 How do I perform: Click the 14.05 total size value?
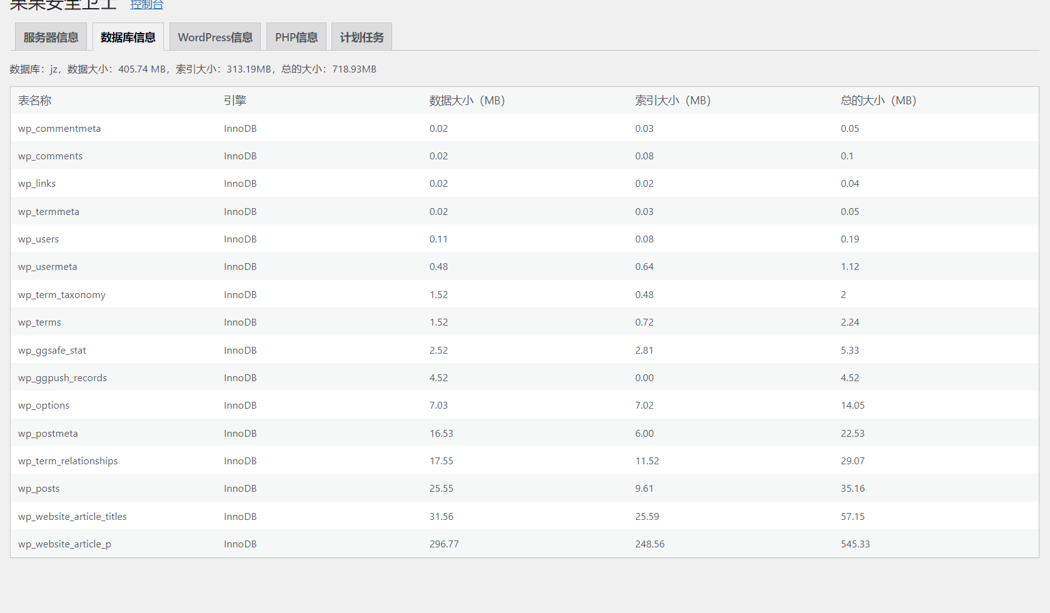pyautogui.click(x=853, y=406)
